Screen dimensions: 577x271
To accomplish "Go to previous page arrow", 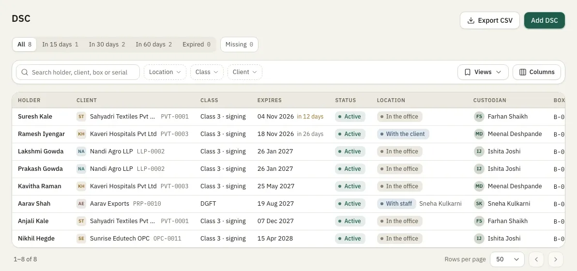I will (x=536, y=259).
